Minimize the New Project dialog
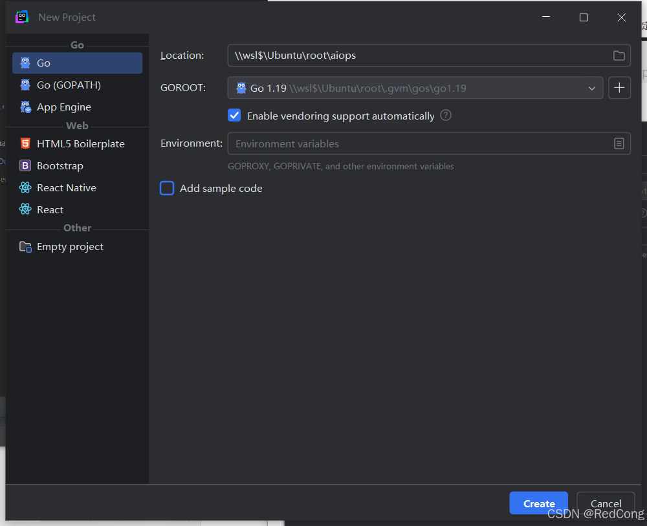This screenshot has height=526, width=647. coord(546,17)
